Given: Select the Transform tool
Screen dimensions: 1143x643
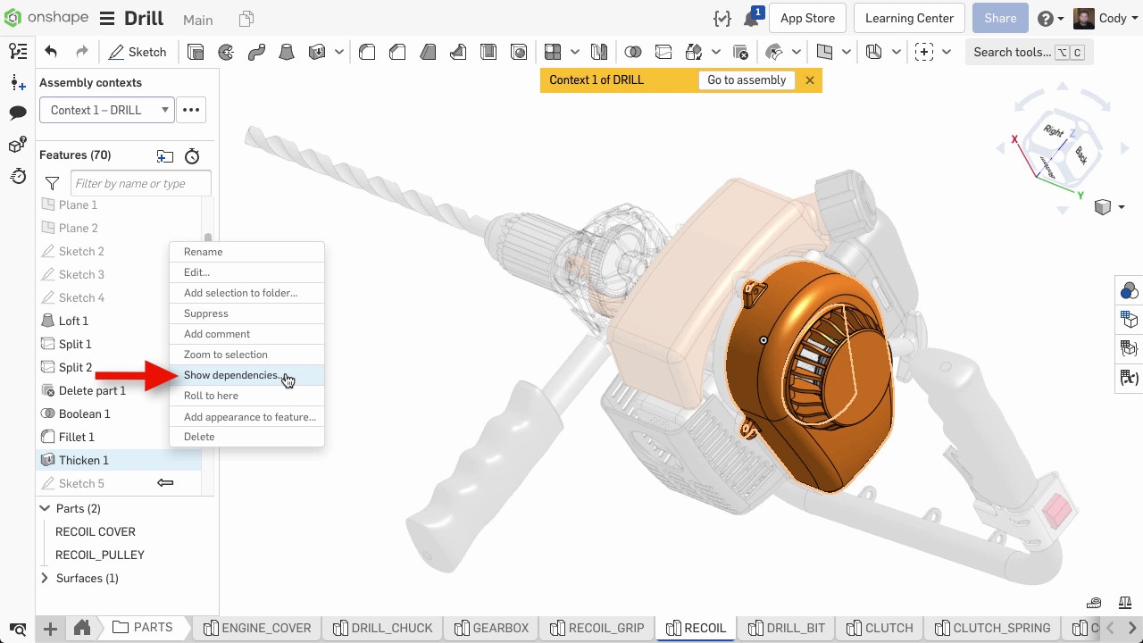Looking at the screenshot, I should click(694, 52).
